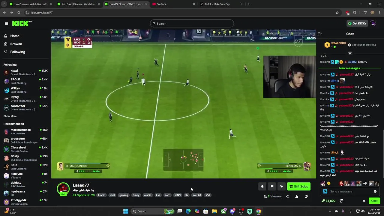Select the Arabic tag
Screen dimensions: 384x216
pyautogui.click(x=102, y=195)
